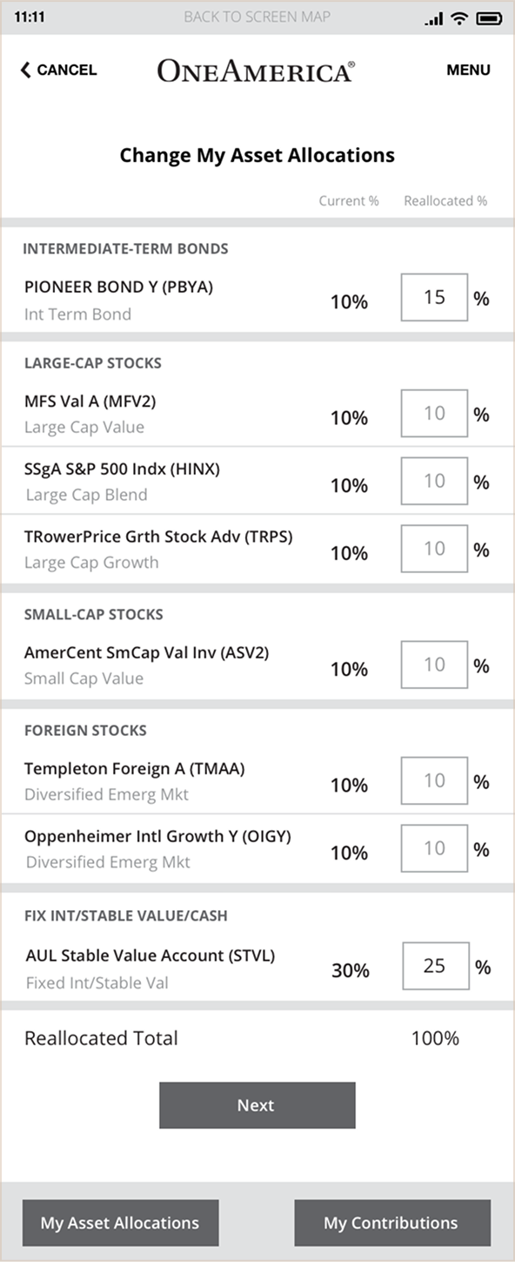Image resolution: width=515 pixels, height=1262 pixels.
Task: Tap the Wi-Fi status icon
Action: (458, 17)
